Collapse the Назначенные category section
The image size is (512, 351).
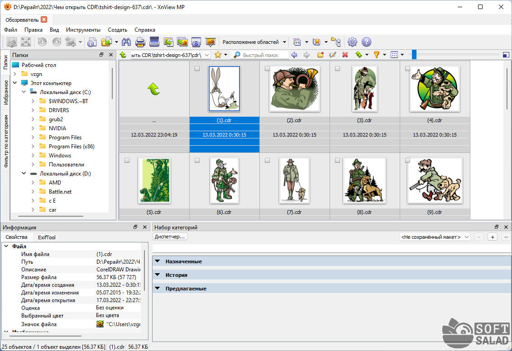tap(158, 261)
